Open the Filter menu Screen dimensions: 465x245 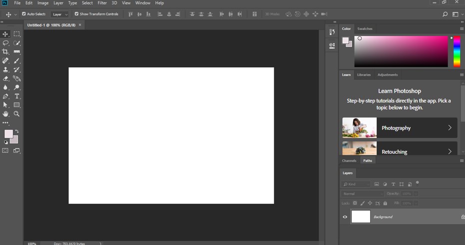coord(102,3)
